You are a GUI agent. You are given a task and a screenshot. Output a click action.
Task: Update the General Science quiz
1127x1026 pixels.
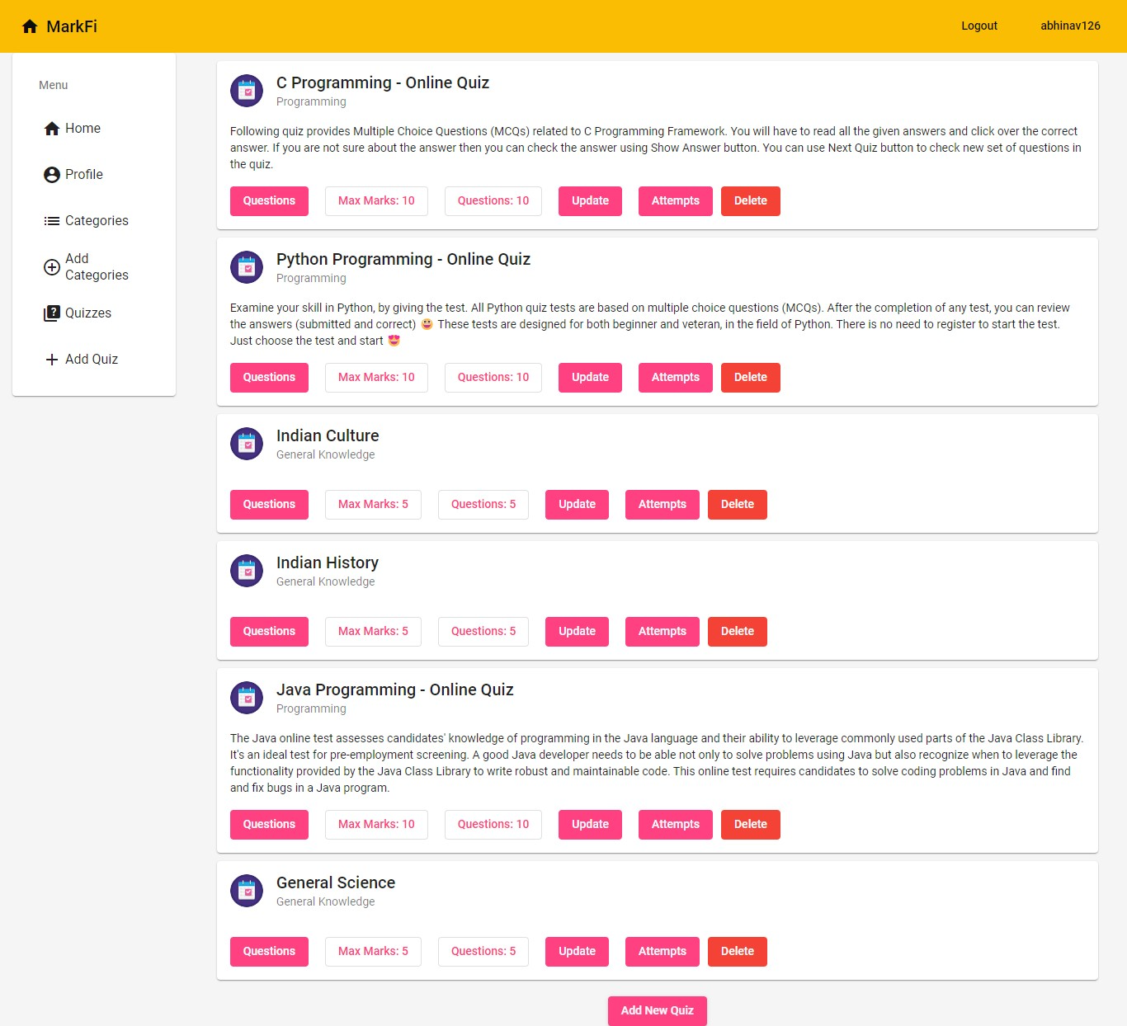click(577, 952)
